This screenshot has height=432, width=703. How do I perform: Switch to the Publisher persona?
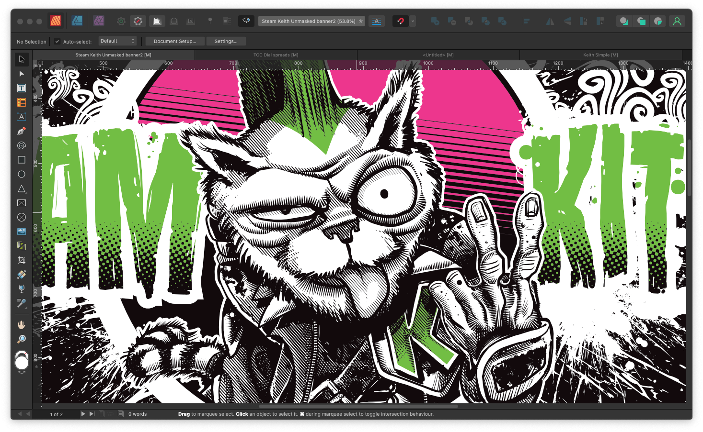56,21
